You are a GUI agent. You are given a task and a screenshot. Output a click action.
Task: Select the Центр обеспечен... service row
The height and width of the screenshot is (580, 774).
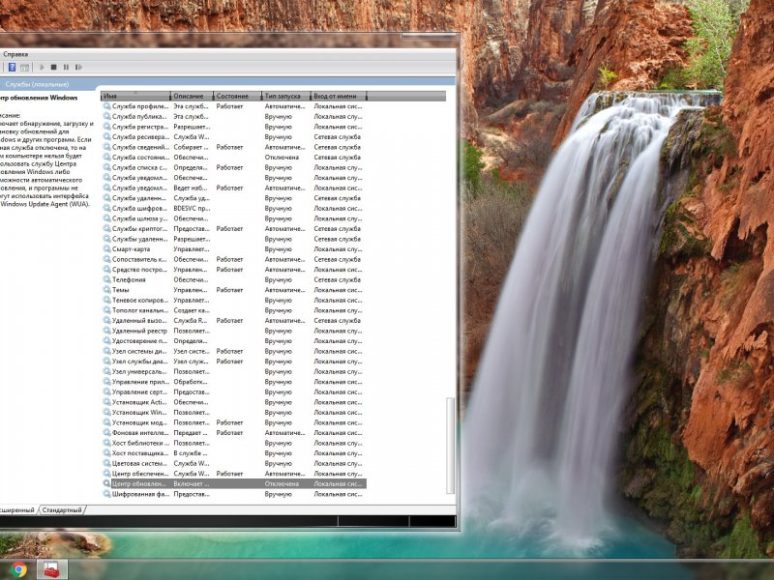point(234,474)
